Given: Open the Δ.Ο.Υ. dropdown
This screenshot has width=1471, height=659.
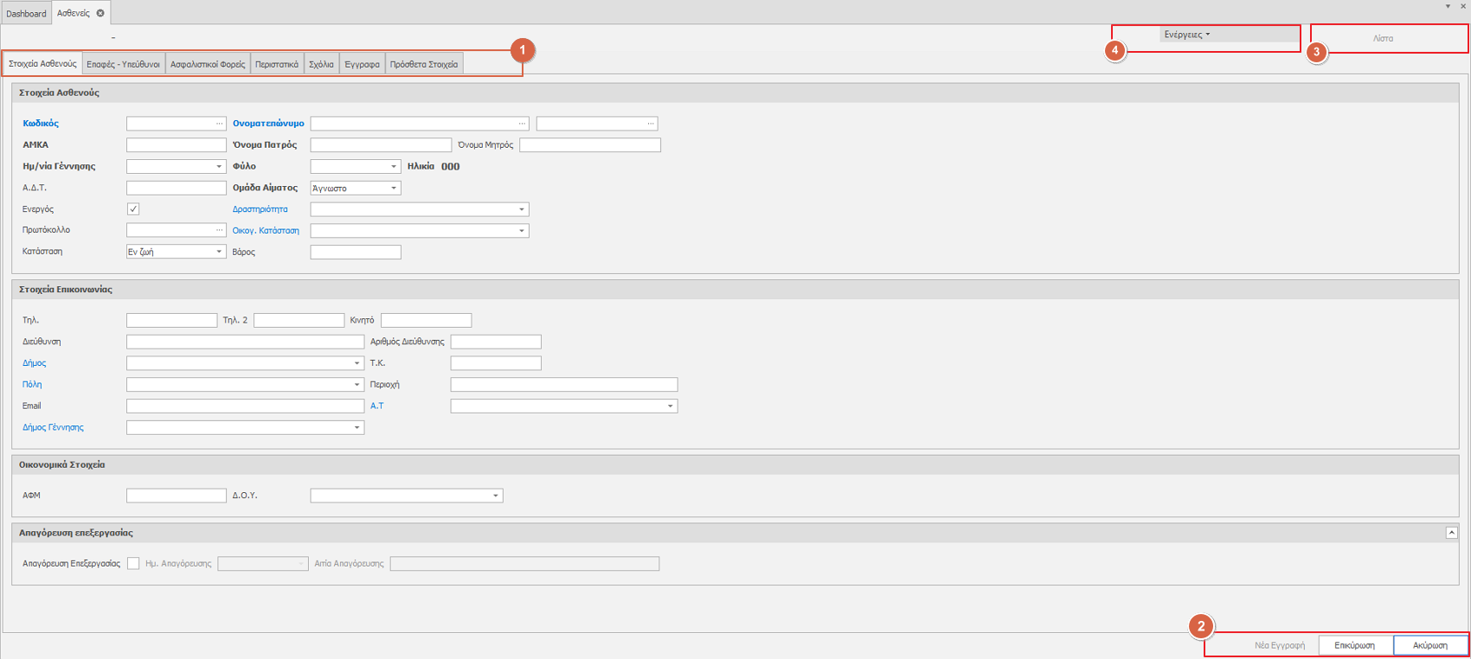Looking at the screenshot, I should 496,496.
